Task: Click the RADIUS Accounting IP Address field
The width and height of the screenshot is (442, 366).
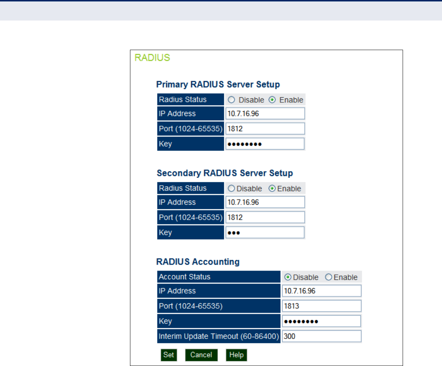Action: [321, 291]
